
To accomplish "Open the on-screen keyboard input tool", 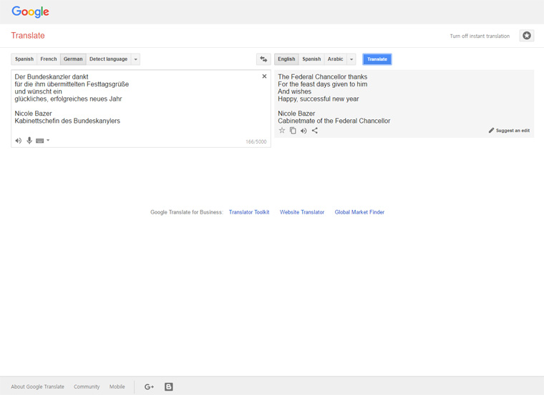I will [40, 141].
